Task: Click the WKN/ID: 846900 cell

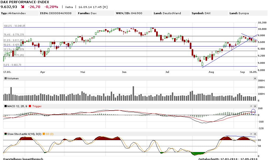Action: (133, 13)
